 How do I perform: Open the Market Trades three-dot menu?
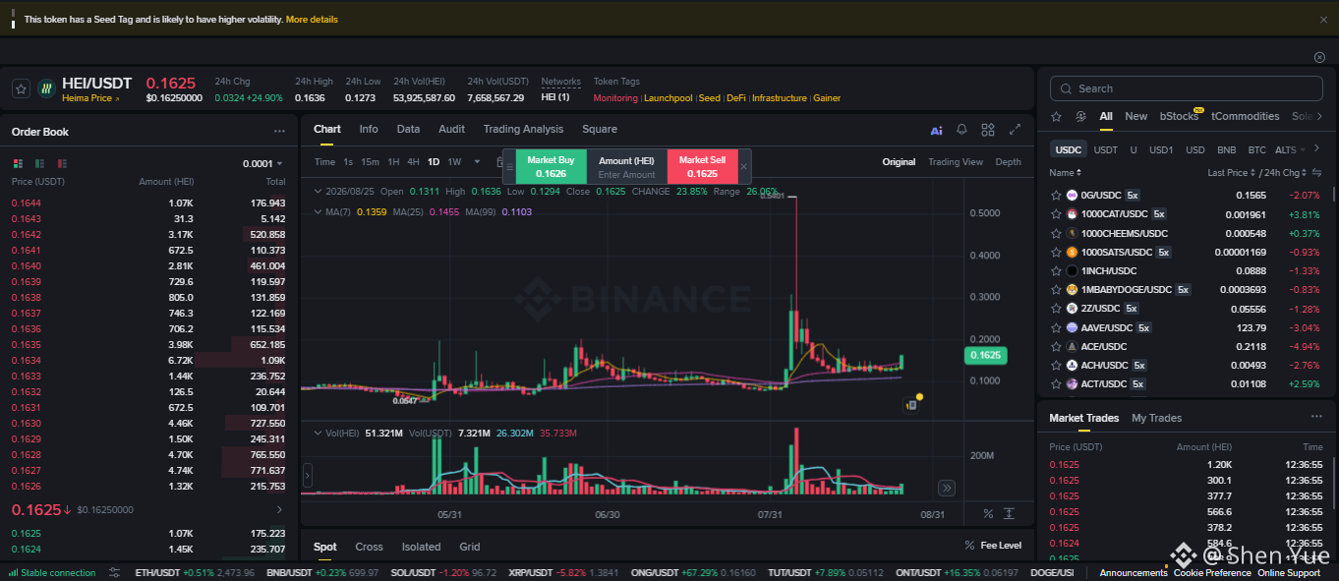coord(1316,418)
